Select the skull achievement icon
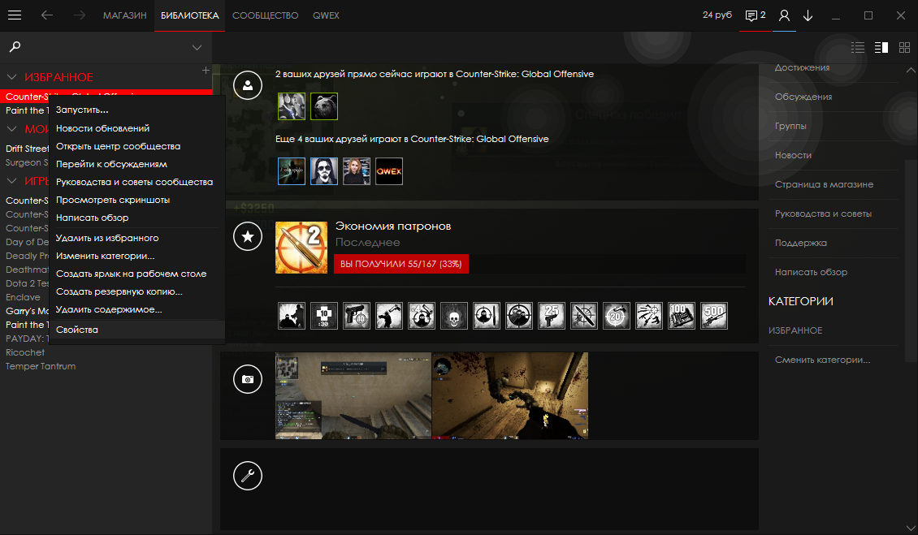Viewport: 918px width, 535px height. (454, 316)
